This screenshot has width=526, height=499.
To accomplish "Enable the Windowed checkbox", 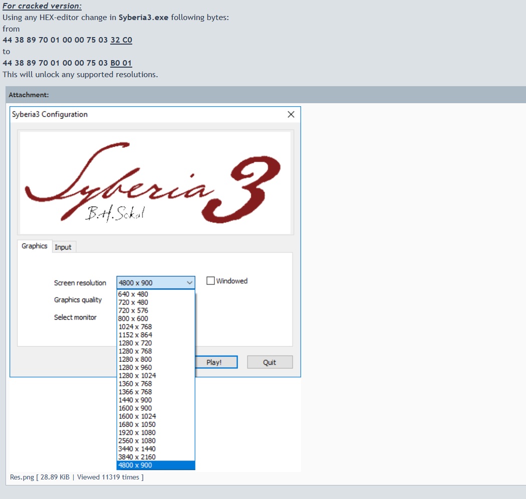I will pyautogui.click(x=210, y=281).
